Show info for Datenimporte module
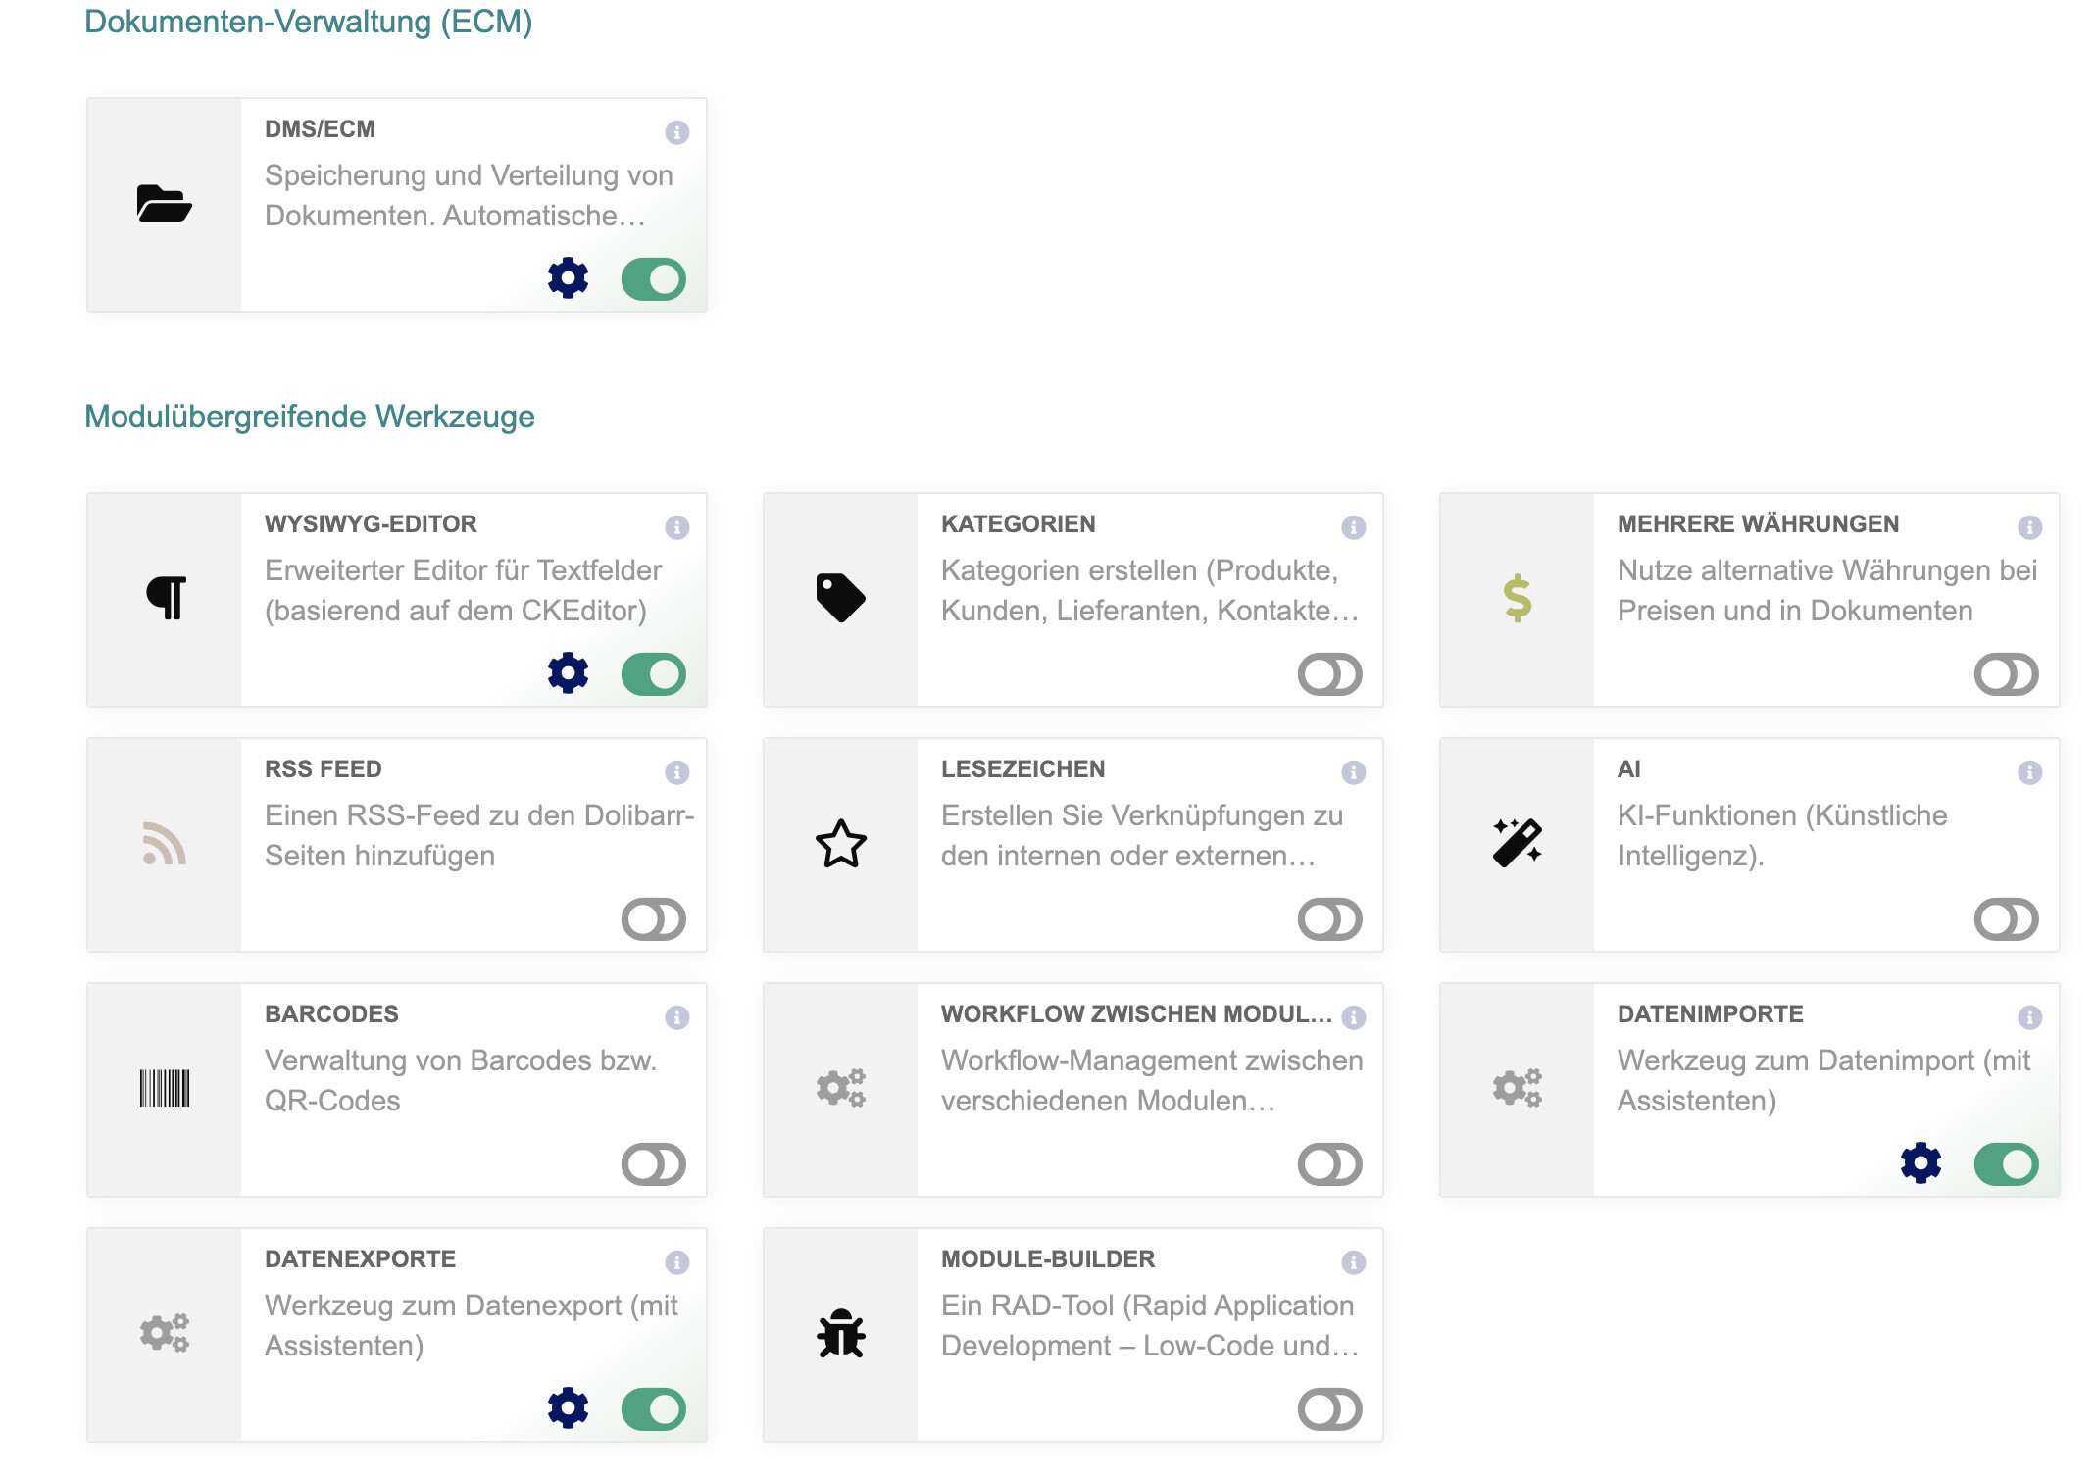The image size is (2094, 1478). pyautogui.click(x=2030, y=1017)
